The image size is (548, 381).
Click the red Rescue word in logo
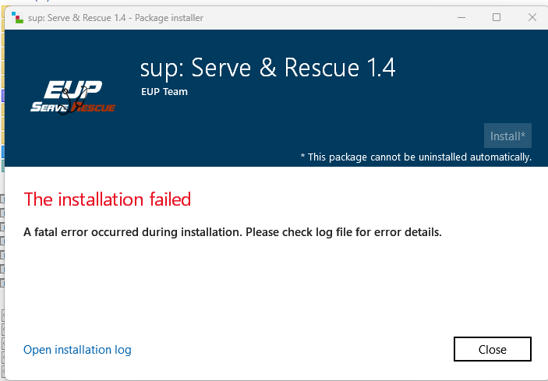(95, 107)
